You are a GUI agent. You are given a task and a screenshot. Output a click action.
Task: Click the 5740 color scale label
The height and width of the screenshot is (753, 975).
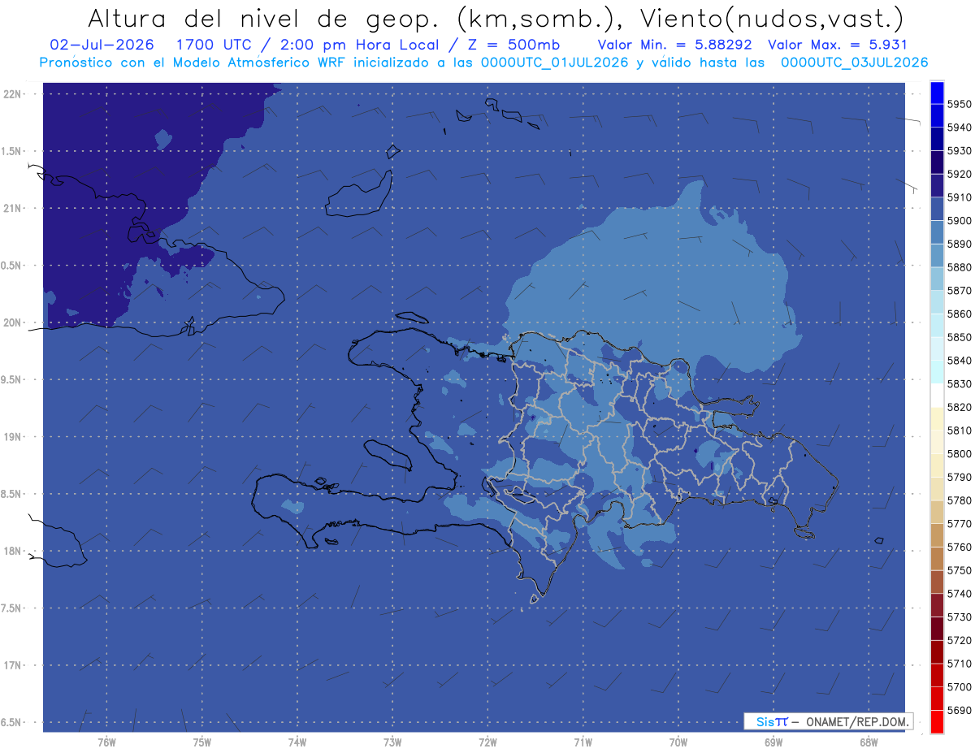click(x=959, y=594)
